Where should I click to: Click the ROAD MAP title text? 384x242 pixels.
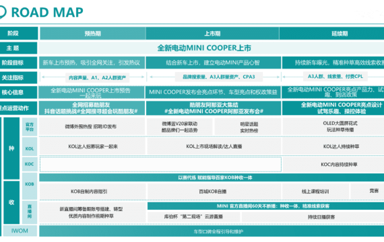click(47, 13)
